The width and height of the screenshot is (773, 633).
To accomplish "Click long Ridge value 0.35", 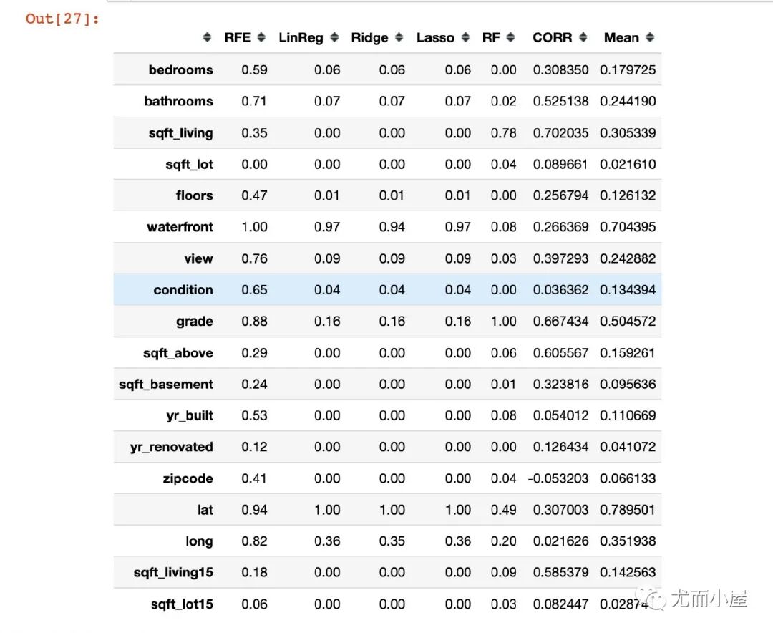I will (392, 541).
